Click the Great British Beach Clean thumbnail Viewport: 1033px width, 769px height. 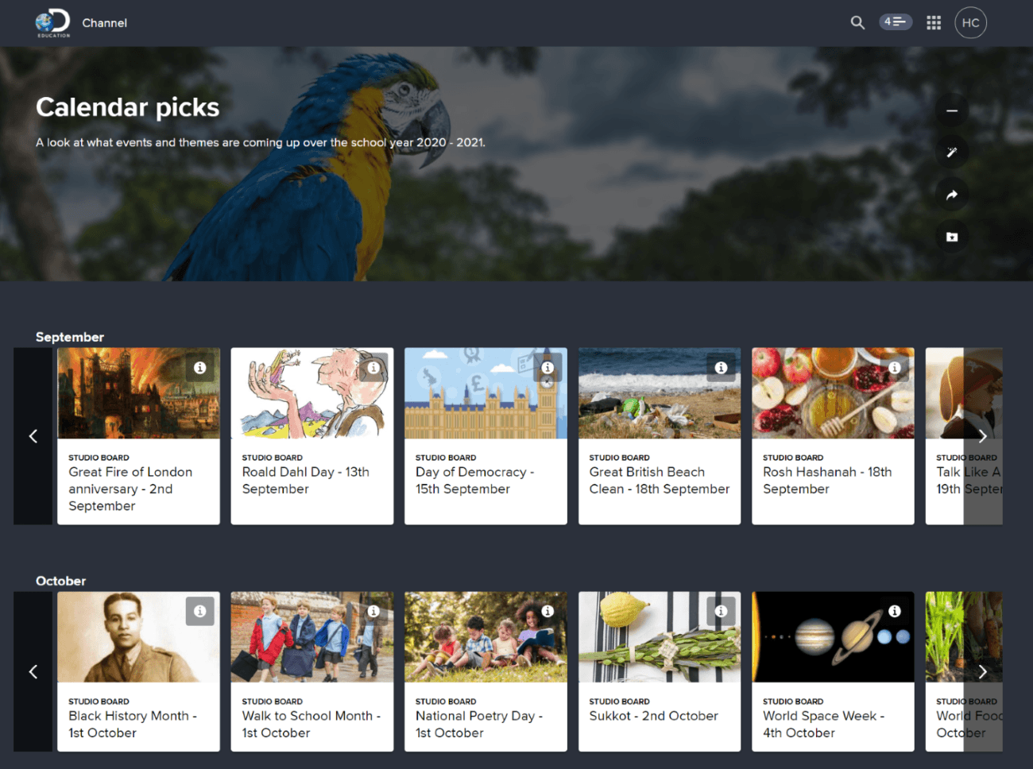[x=659, y=393]
